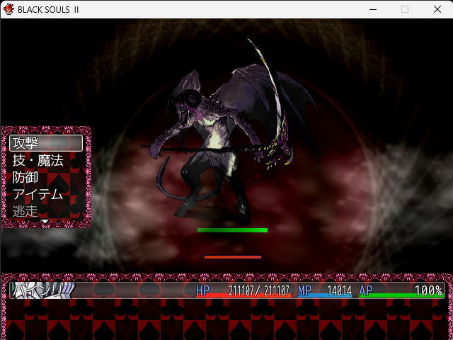Viewport: 453px width, 340px height.
Task: Click the MP label in status panel
Action: [305, 290]
